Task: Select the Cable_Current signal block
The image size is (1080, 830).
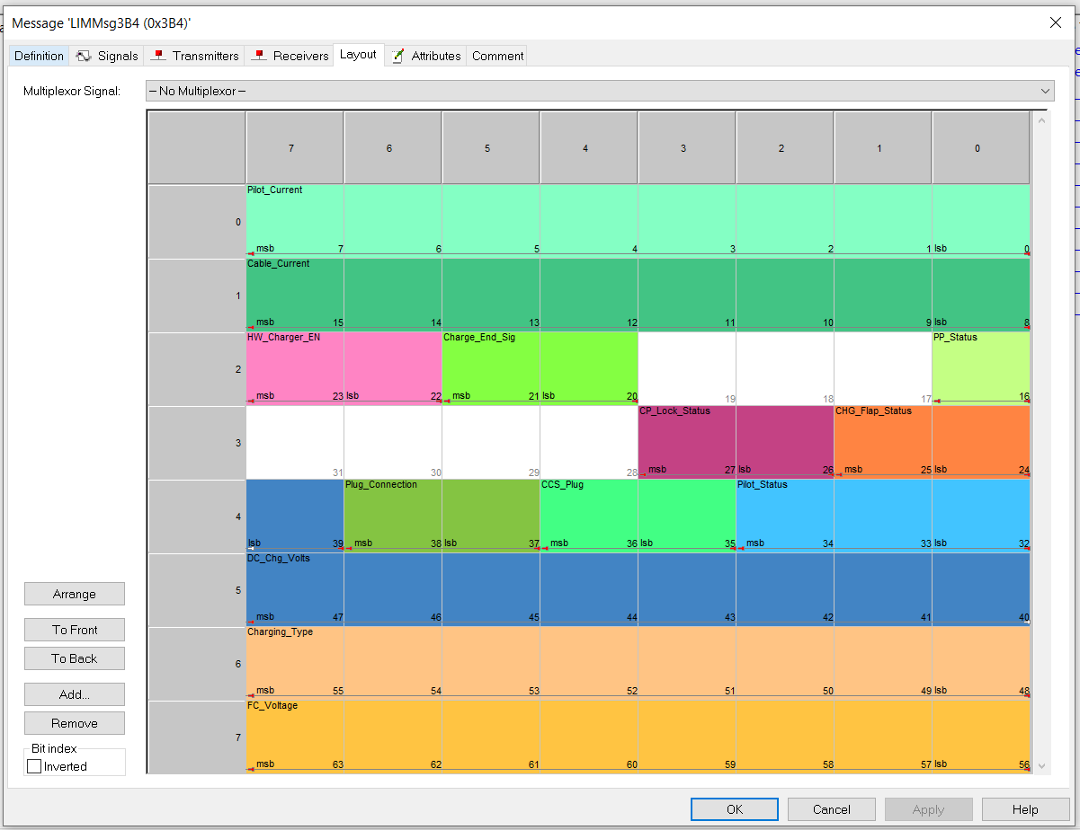Action: [x=638, y=295]
